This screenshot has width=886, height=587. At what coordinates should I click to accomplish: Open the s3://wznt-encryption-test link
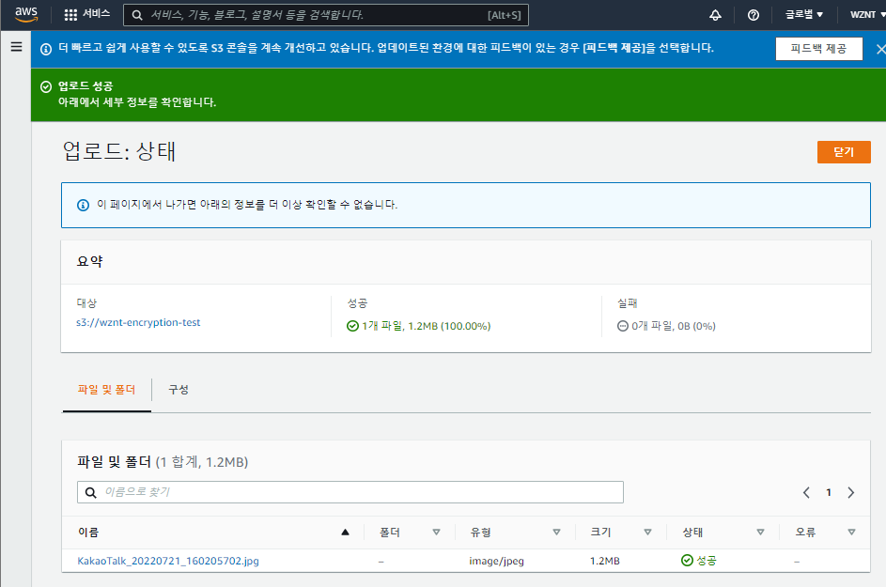[x=138, y=322]
